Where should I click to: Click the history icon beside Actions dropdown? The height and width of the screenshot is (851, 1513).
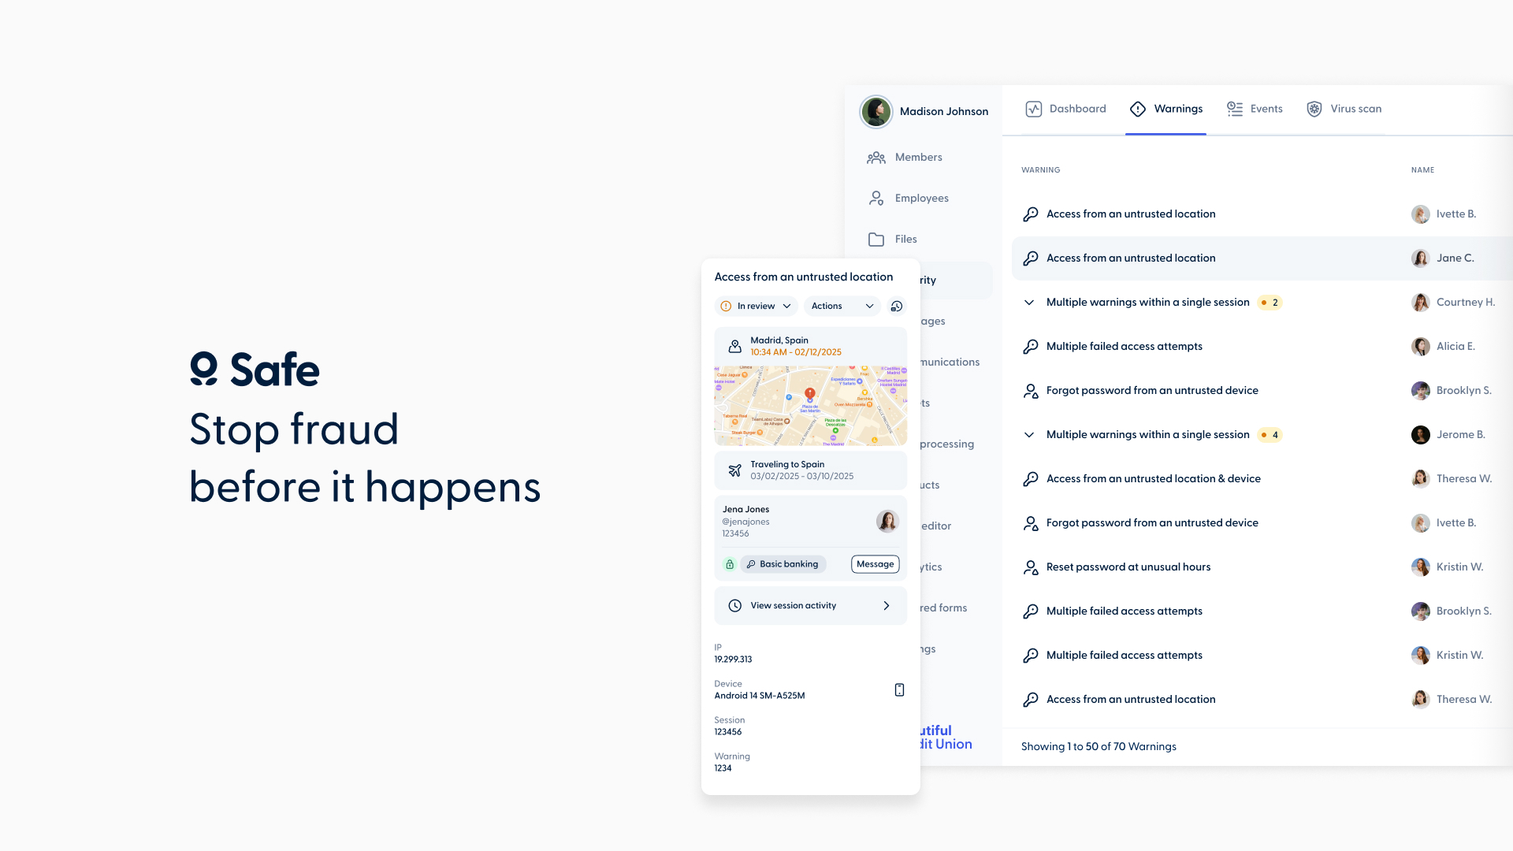(896, 307)
